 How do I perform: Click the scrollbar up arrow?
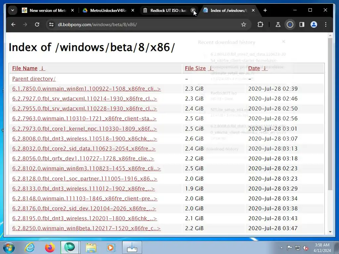pyautogui.click(x=330, y=35)
